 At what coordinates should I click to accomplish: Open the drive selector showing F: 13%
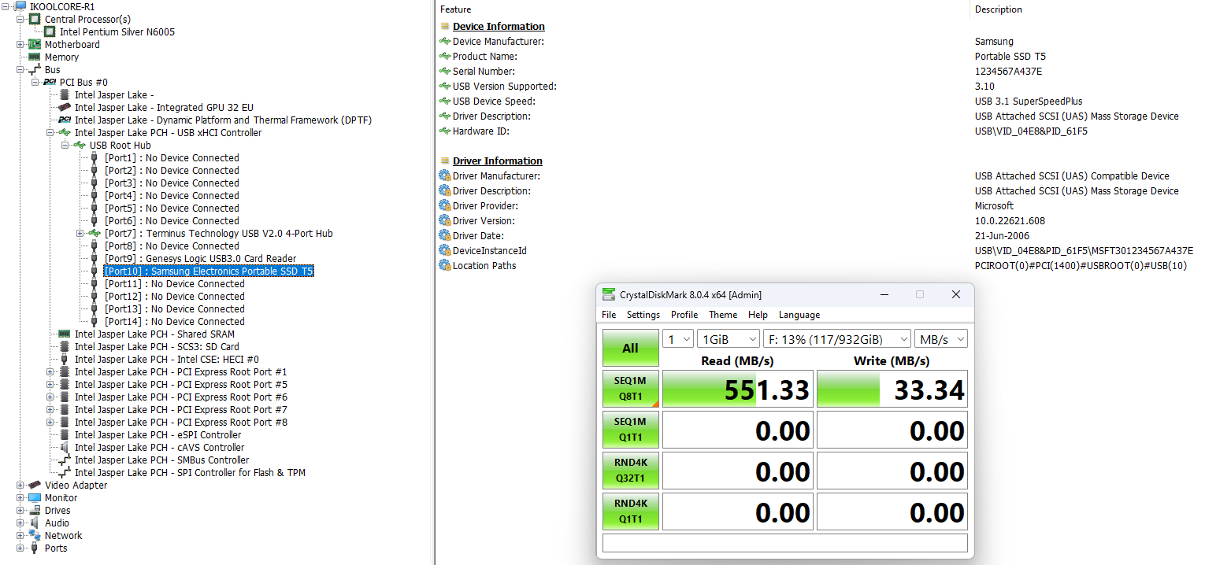(836, 339)
